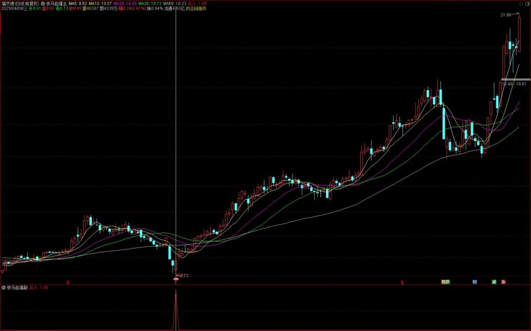Click the round icon before 快马起爆主
Image resolution: width=531 pixels, height=331 pixels.
point(43,3)
